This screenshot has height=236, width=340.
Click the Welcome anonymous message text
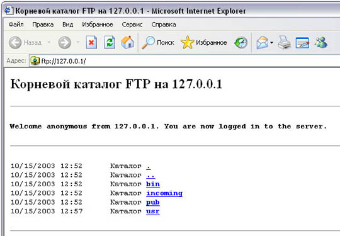pyautogui.click(x=168, y=126)
